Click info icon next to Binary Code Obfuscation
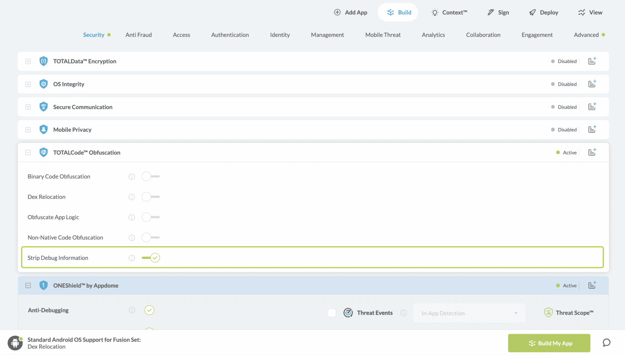This screenshot has width=625, height=355. click(132, 177)
